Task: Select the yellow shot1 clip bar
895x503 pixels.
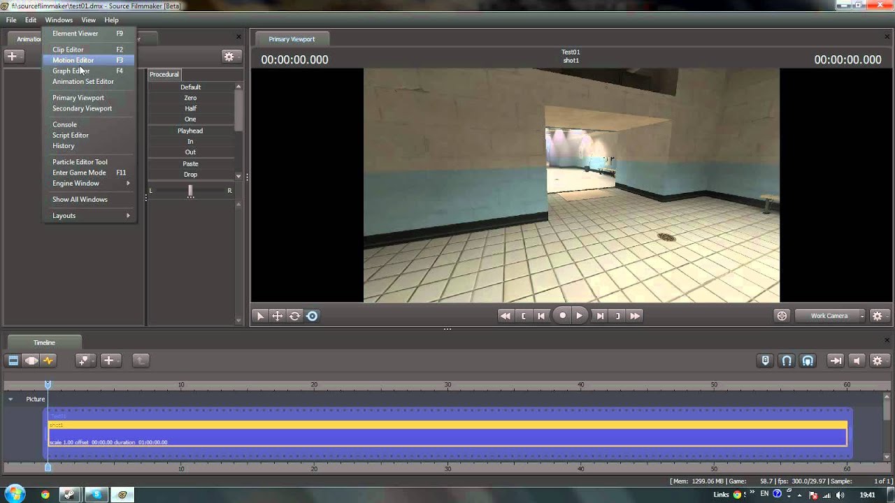Action: 447,425
